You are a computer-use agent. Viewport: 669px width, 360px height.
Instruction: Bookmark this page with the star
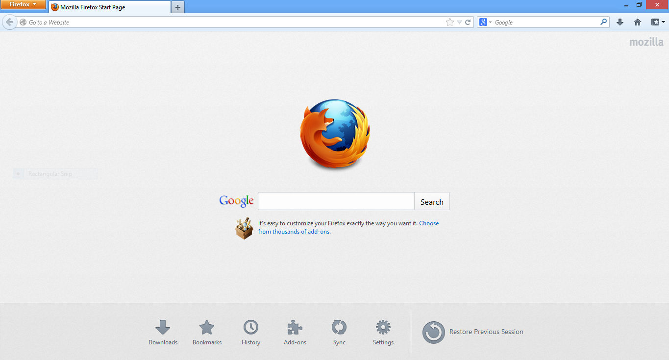click(x=449, y=22)
